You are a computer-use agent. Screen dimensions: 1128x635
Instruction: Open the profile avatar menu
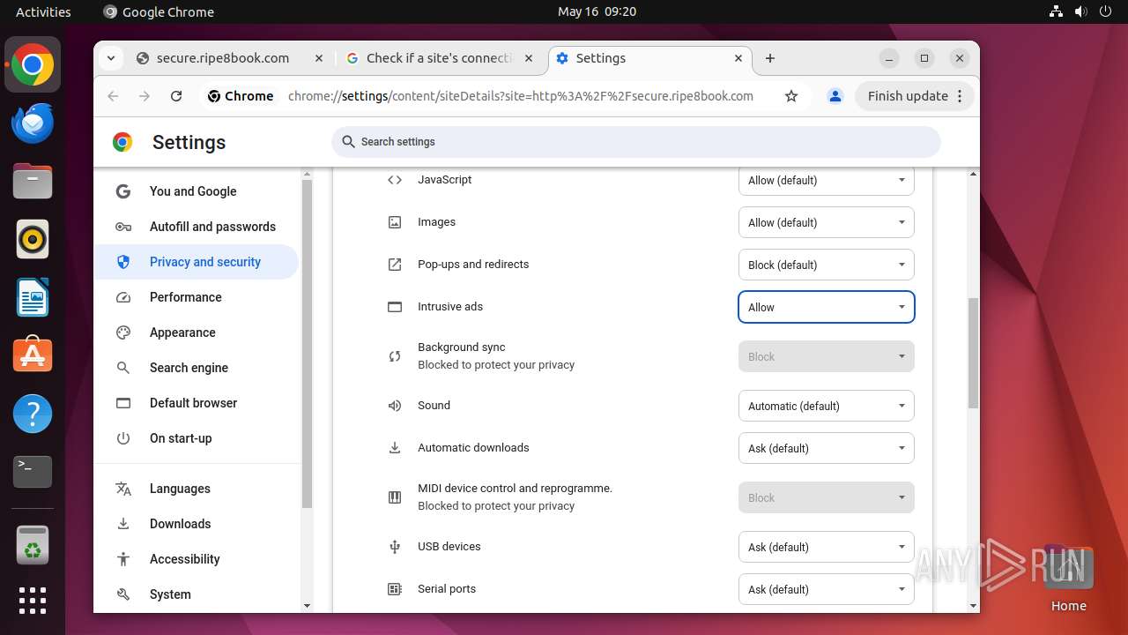(x=835, y=96)
